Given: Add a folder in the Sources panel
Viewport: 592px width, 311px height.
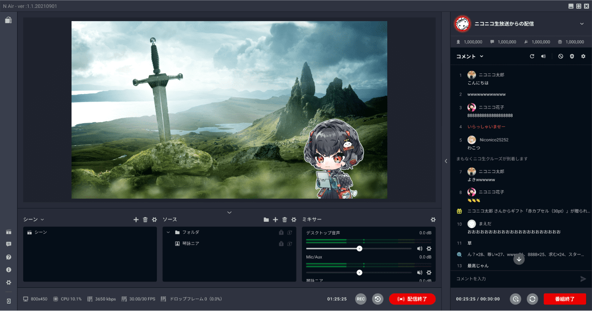Looking at the screenshot, I should [266, 219].
